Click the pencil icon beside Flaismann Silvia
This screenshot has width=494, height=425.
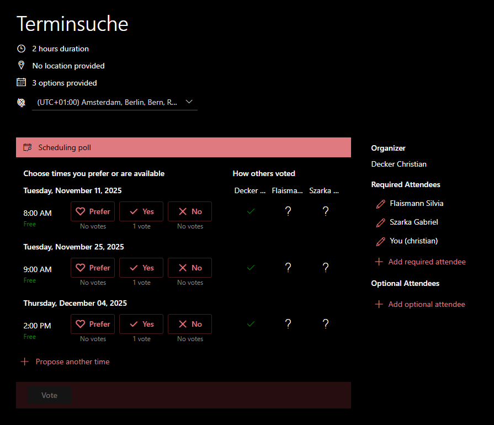pyautogui.click(x=380, y=204)
